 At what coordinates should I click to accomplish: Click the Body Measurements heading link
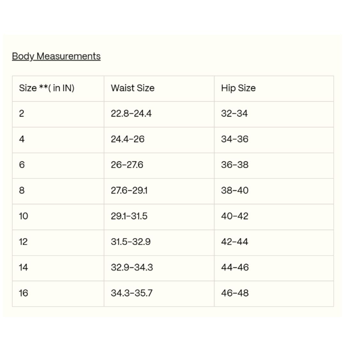56,56
